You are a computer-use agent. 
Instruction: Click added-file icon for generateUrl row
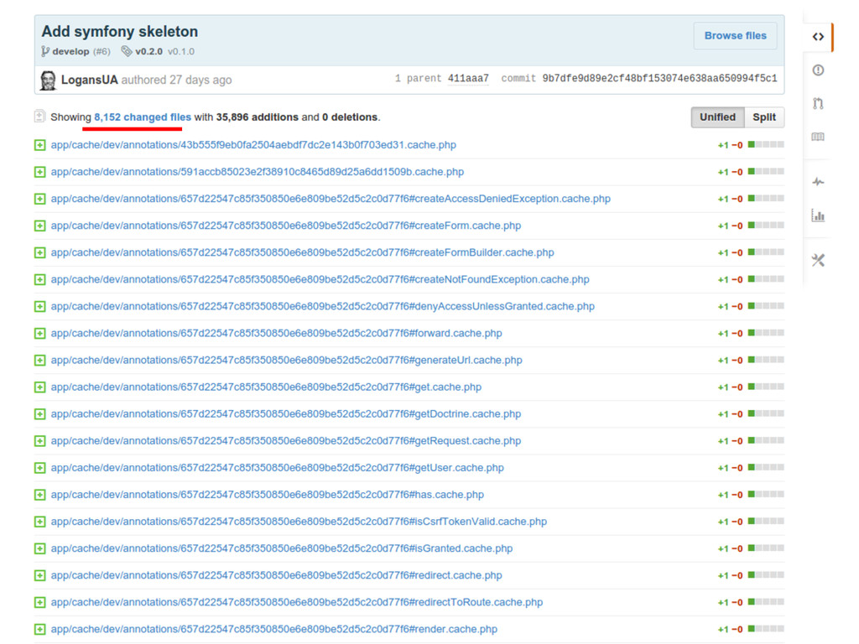click(x=40, y=361)
